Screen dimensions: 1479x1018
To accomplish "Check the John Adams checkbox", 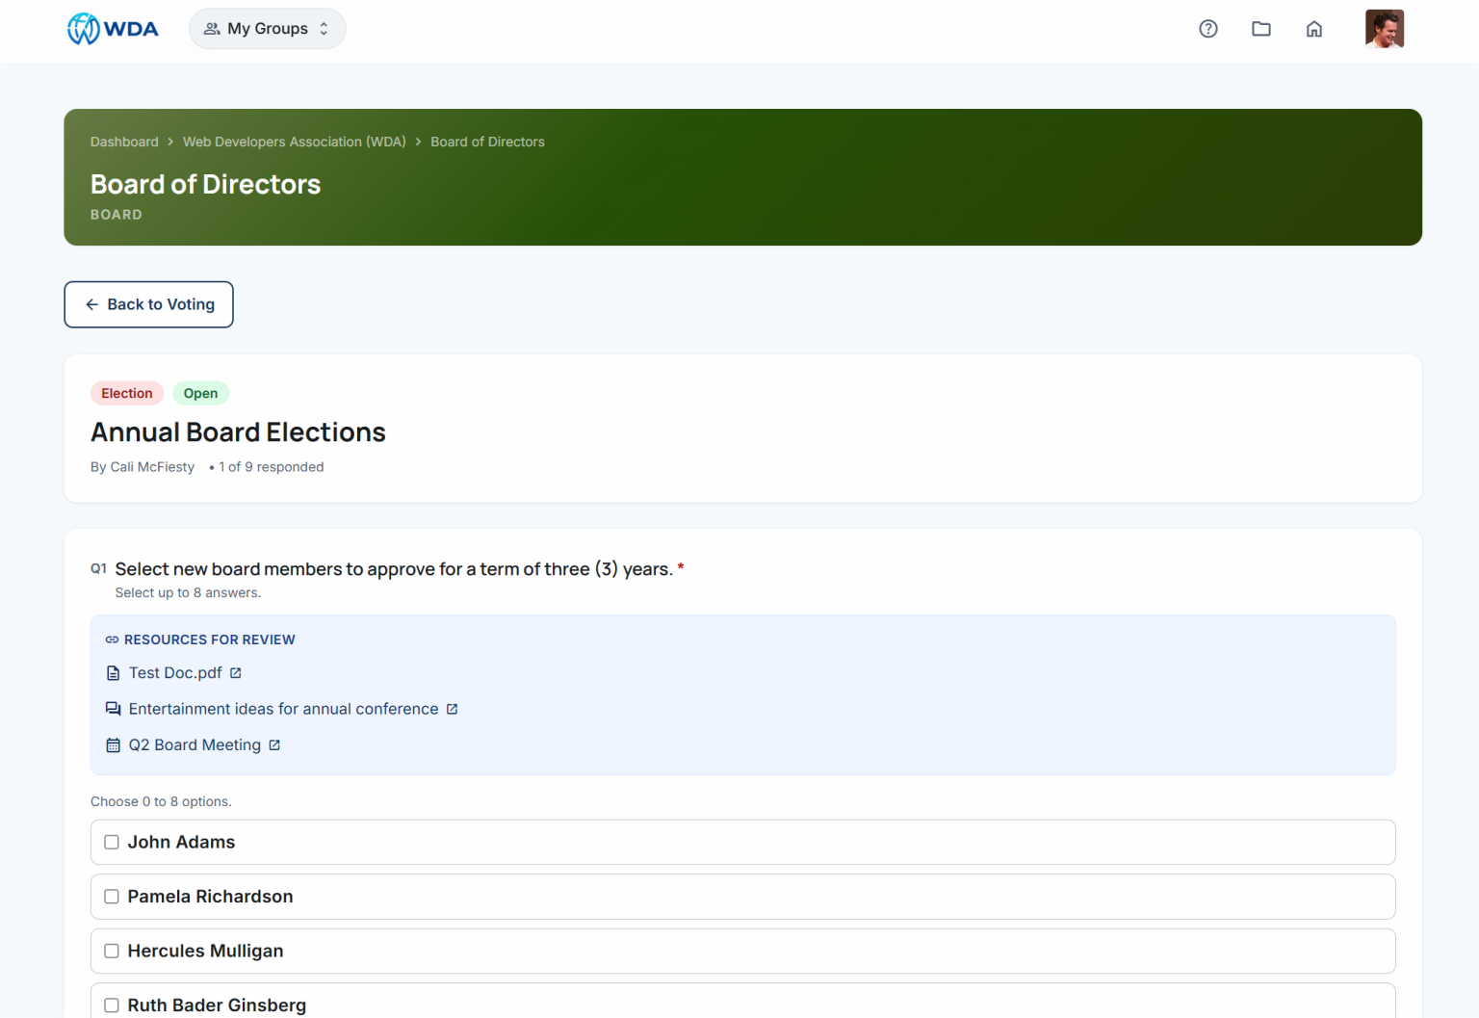I will [x=112, y=843].
